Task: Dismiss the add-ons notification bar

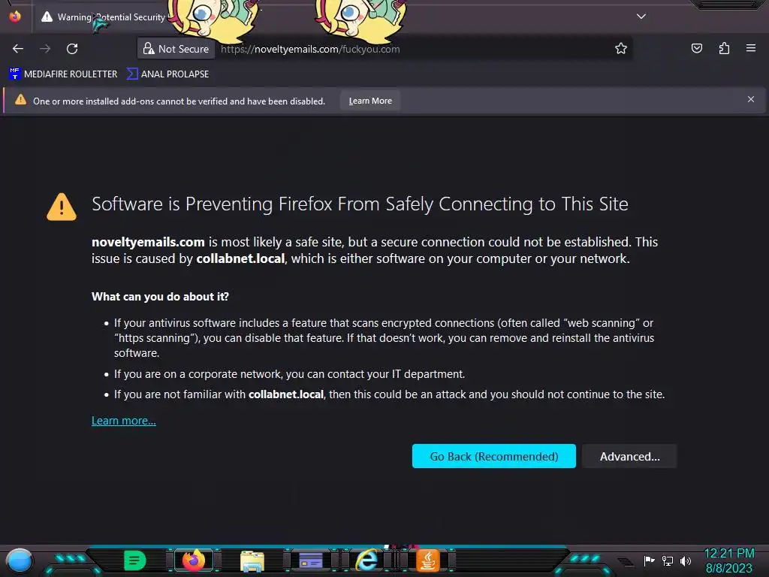Action: pos(751,100)
